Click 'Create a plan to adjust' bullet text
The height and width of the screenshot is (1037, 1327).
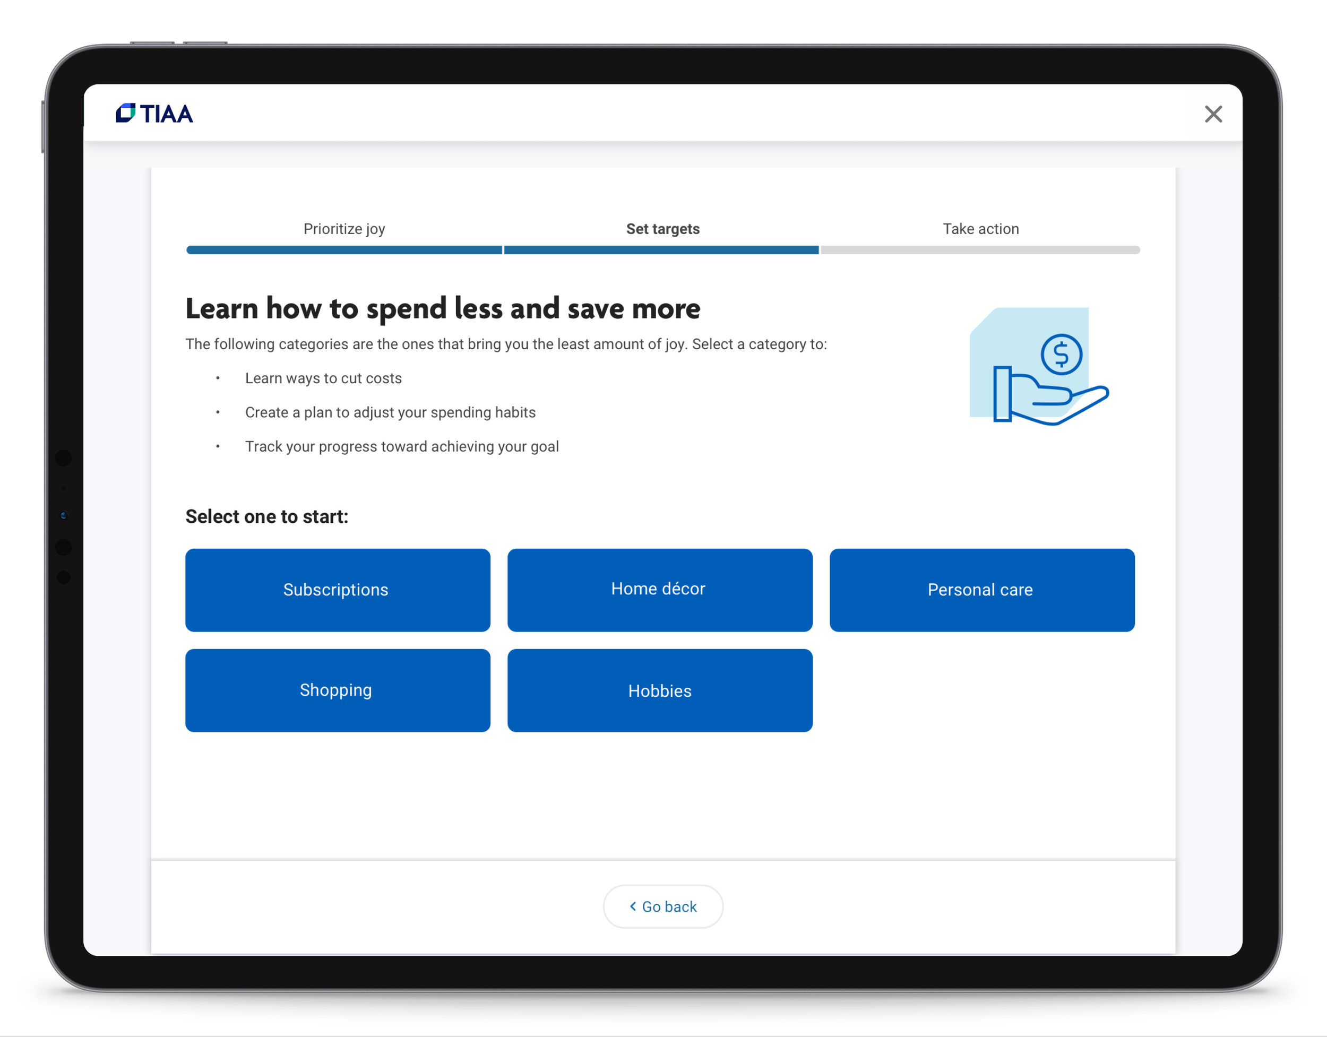coord(390,412)
